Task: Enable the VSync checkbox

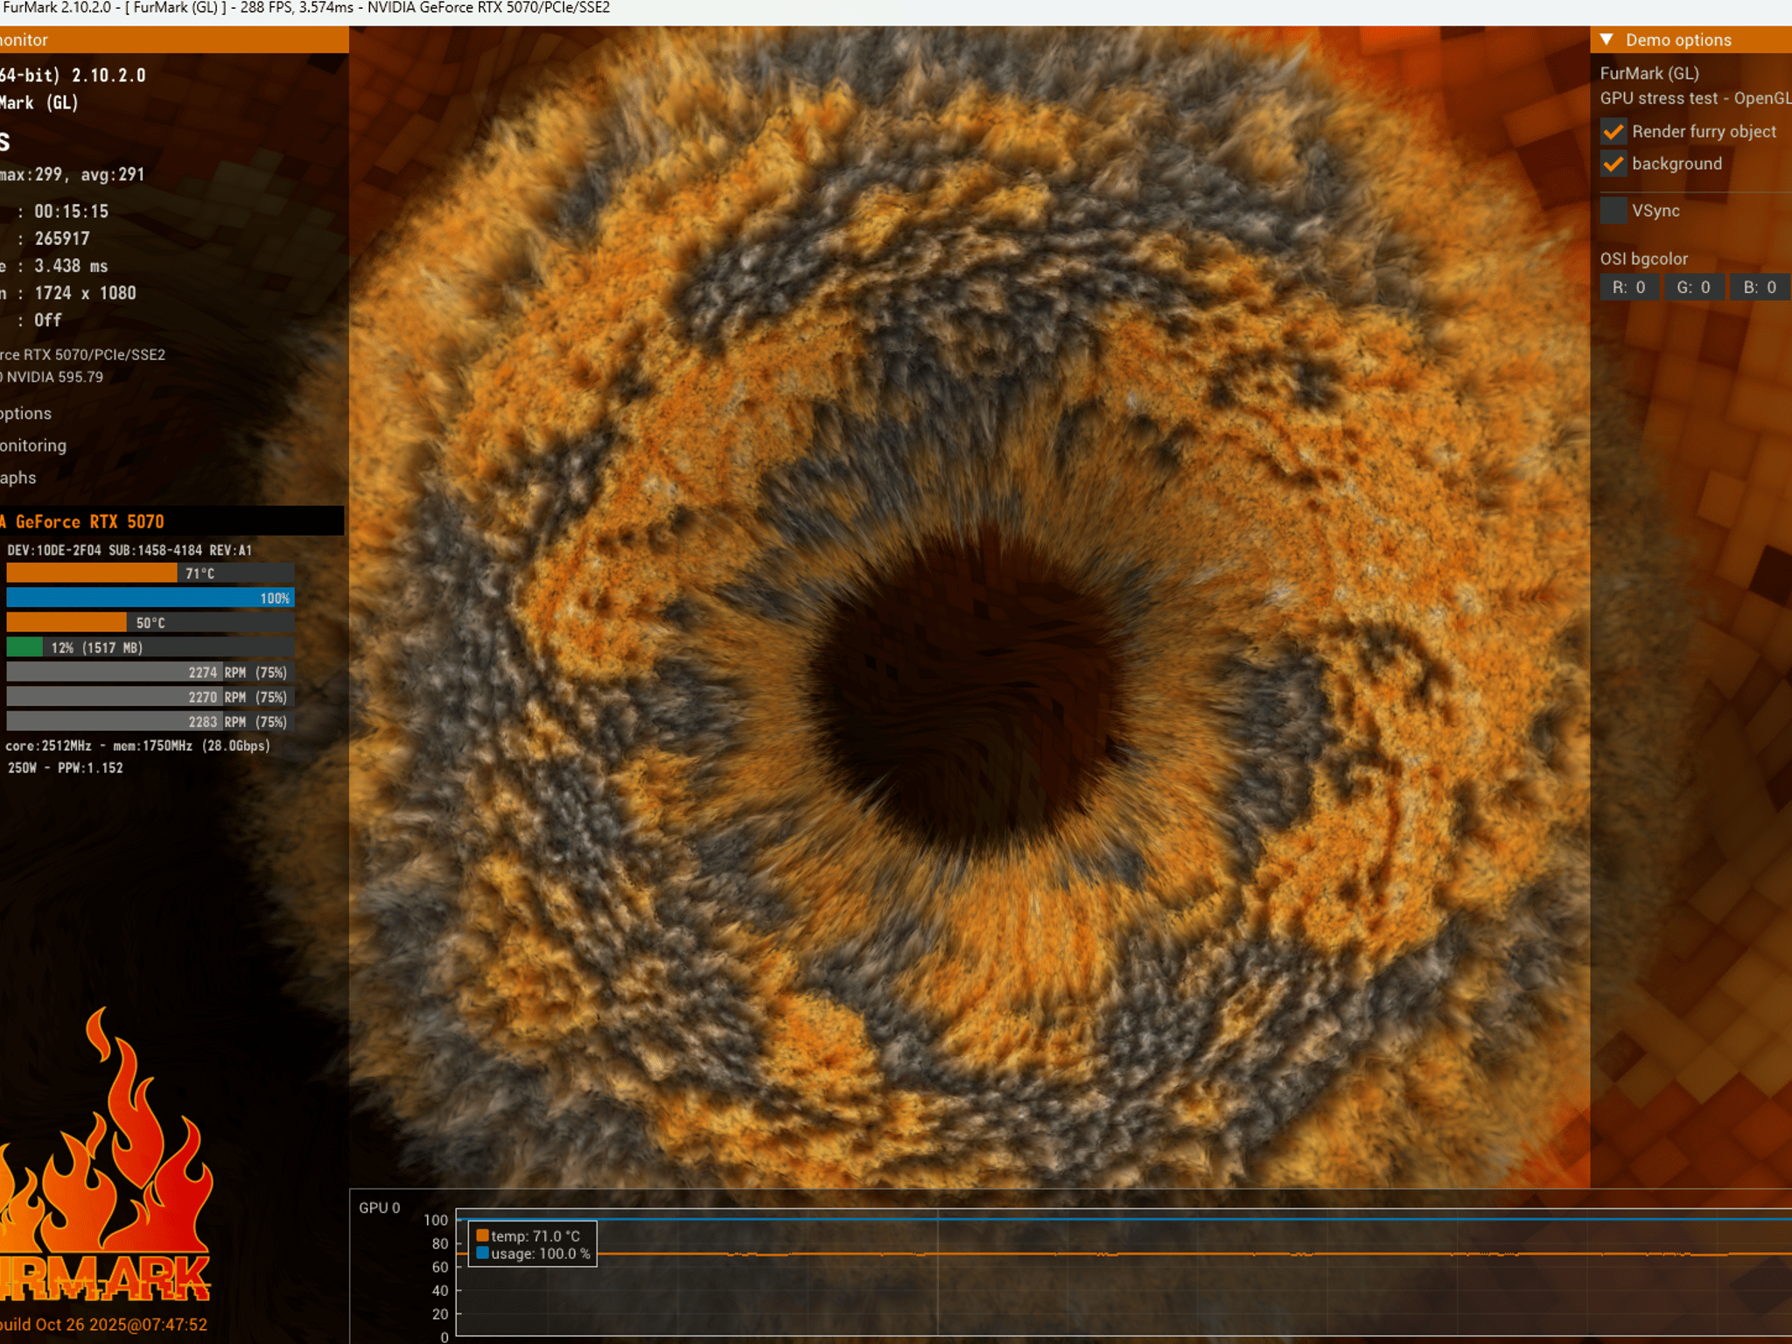Action: pyautogui.click(x=1613, y=211)
